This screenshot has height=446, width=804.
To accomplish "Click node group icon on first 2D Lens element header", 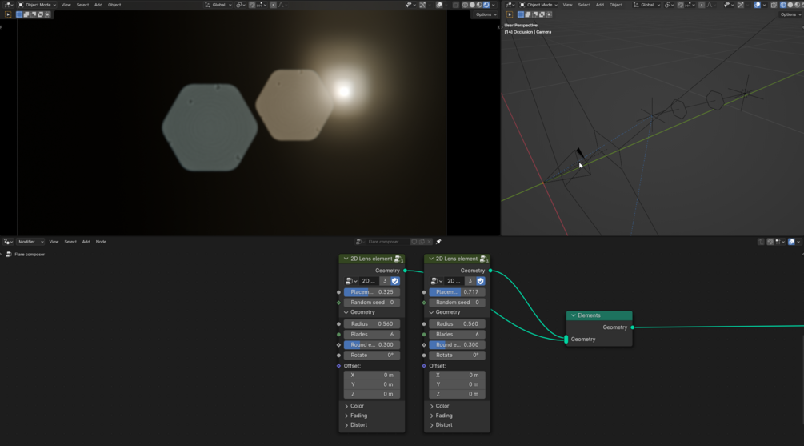I will tap(398, 259).
